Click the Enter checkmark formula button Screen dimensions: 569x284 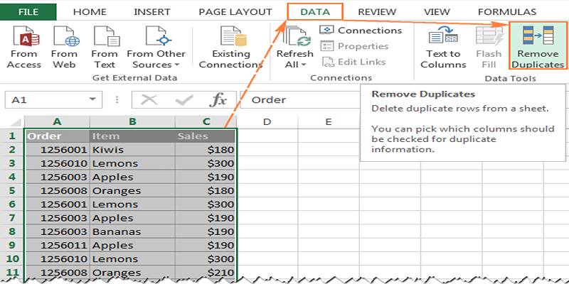[x=184, y=99]
